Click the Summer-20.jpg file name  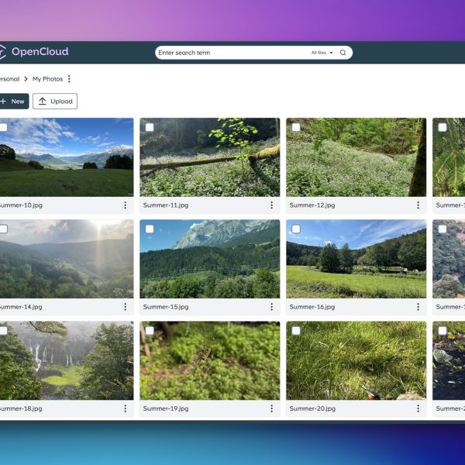click(312, 408)
